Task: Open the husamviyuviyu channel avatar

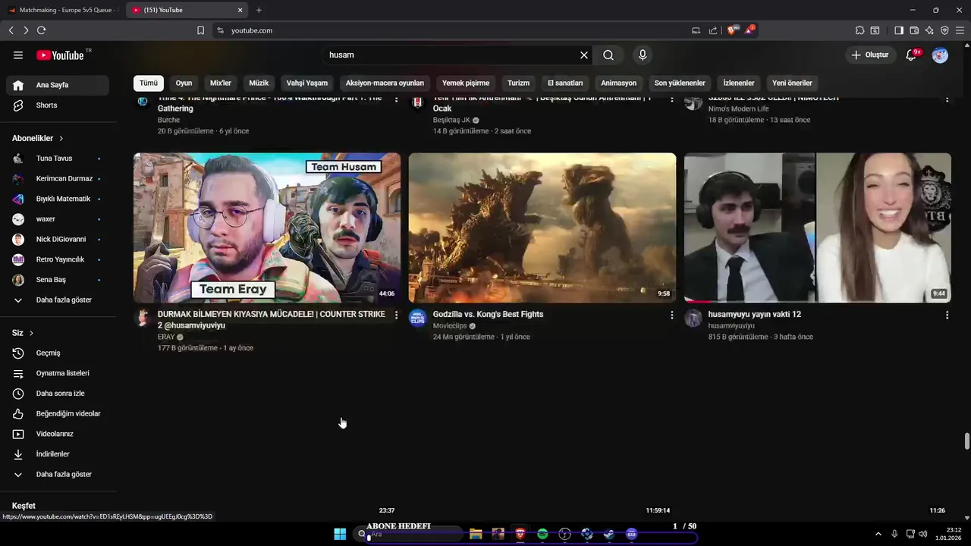Action: click(693, 318)
